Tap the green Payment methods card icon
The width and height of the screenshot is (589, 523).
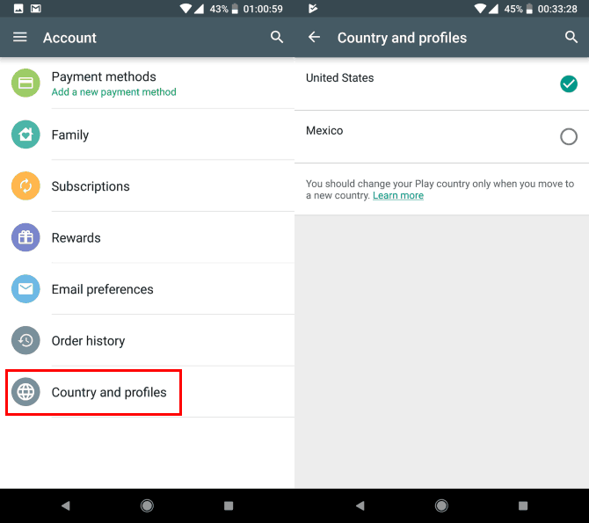pos(25,83)
